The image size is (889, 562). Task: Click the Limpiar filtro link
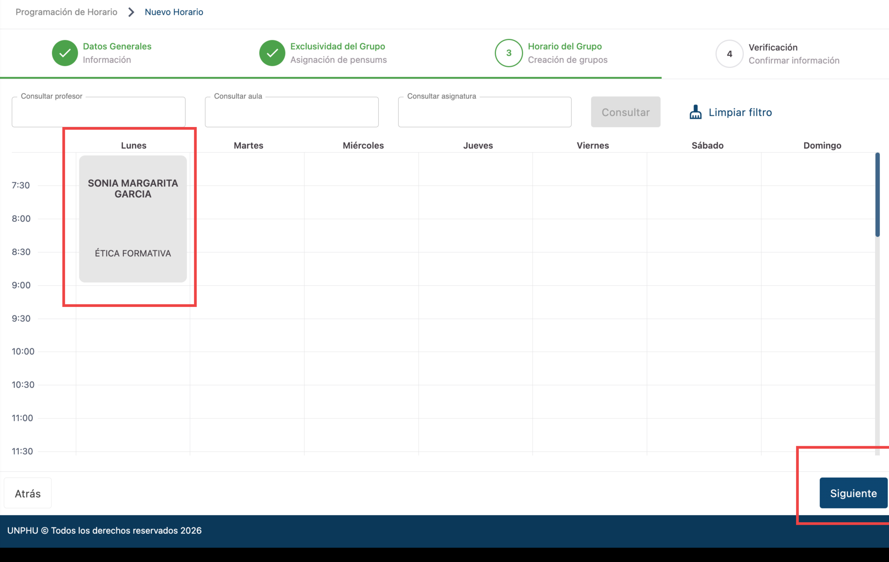[740, 112]
